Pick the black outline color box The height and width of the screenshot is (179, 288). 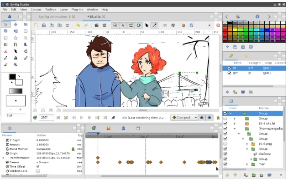(x=12, y=77)
